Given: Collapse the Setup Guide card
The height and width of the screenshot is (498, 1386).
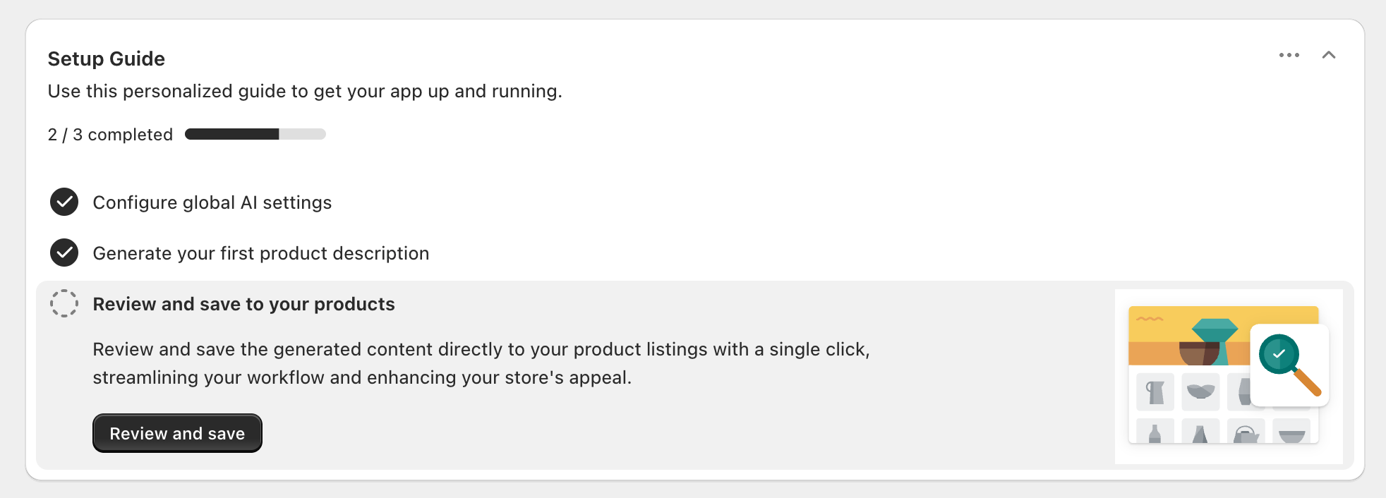Looking at the screenshot, I should [x=1329, y=55].
